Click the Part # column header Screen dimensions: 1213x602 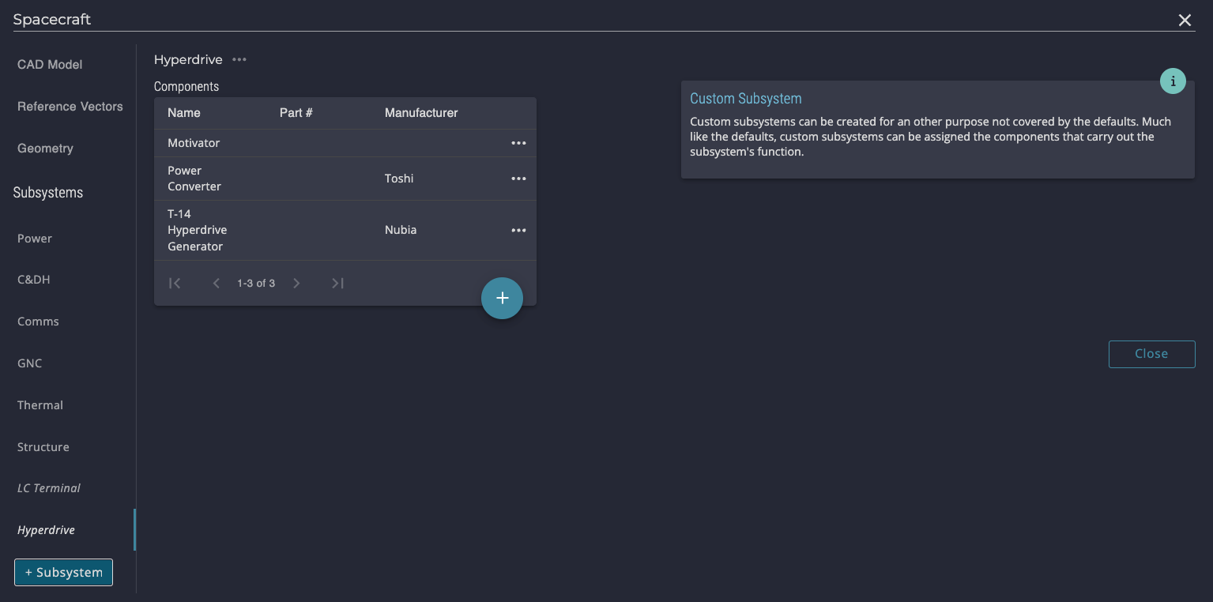(296, 113)
